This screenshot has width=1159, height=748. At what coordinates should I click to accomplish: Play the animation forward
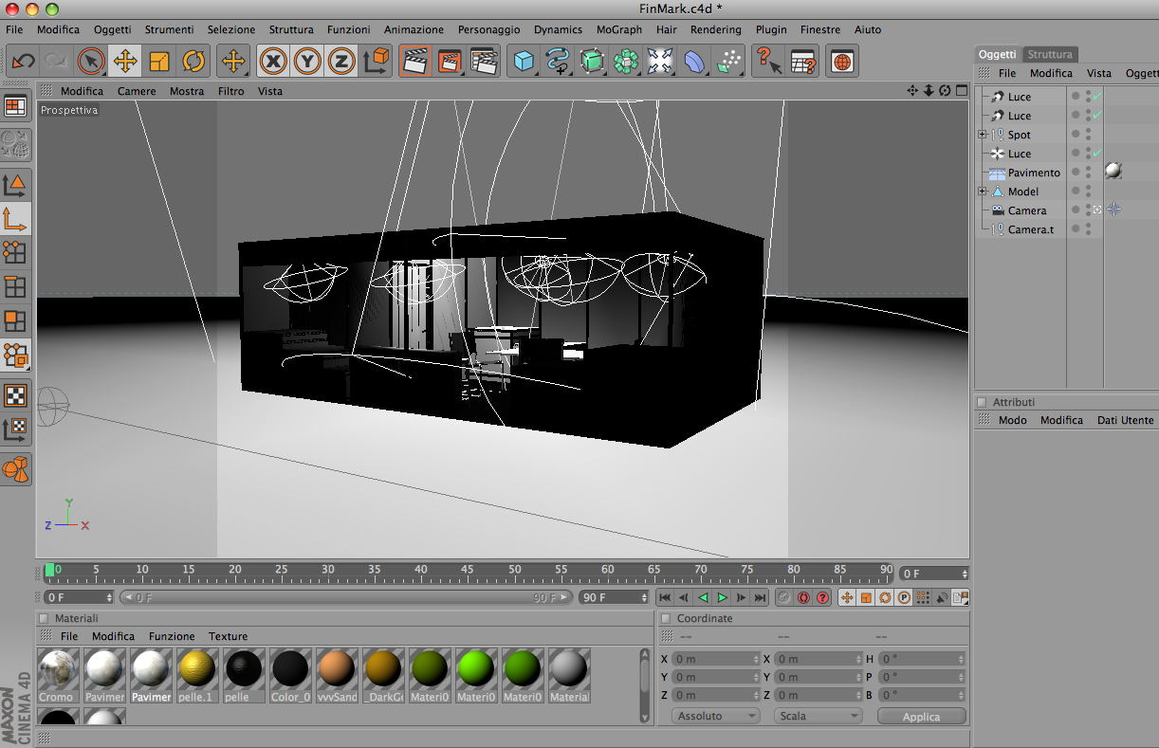pyautogui.click(x=722, y=597)
